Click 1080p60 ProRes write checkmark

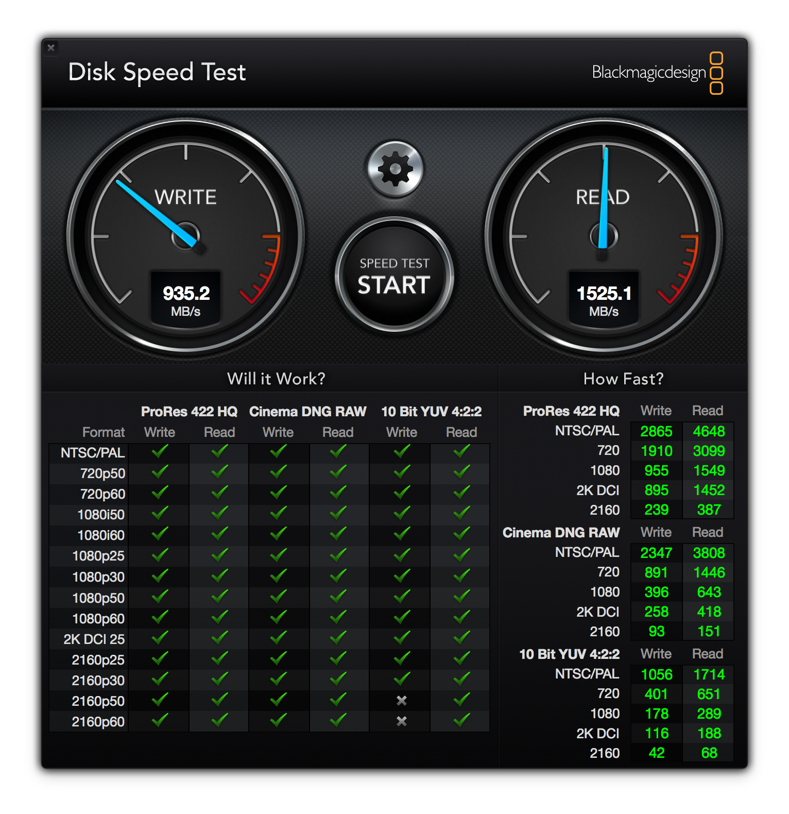tap(160, 617)
